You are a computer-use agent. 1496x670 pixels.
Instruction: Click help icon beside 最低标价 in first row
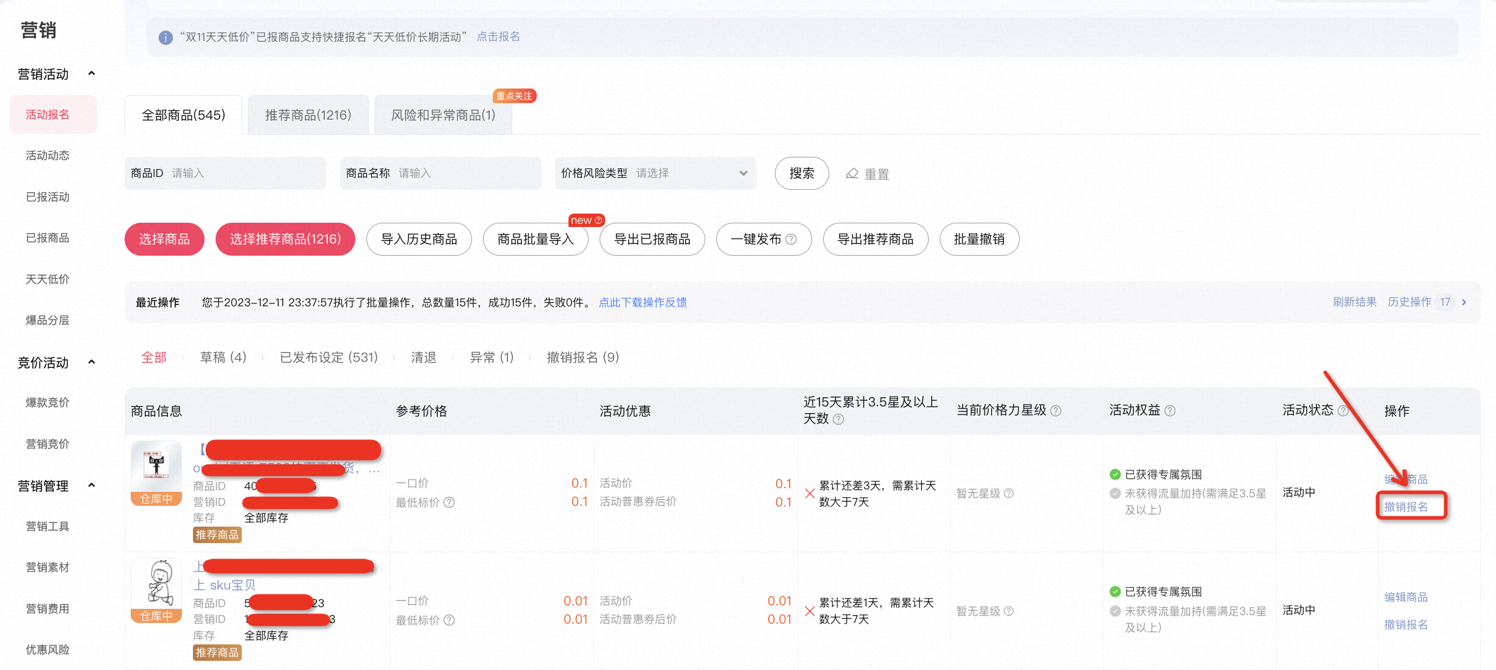[449, 502]
